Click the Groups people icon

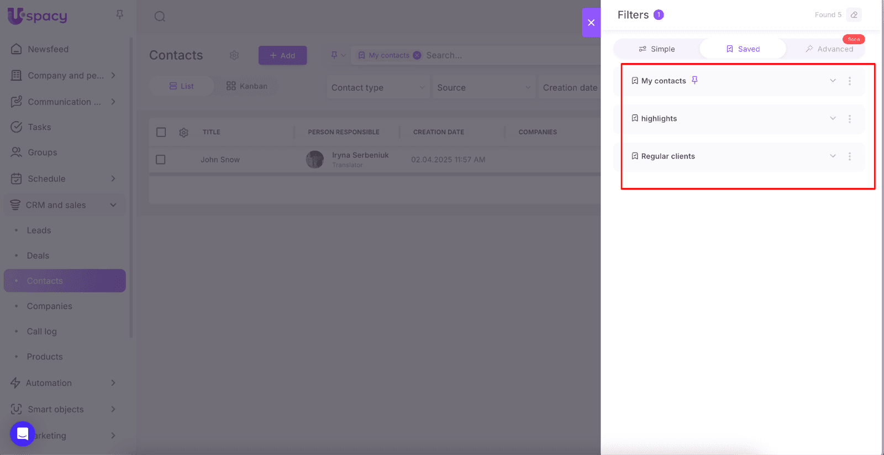[17, 152]
